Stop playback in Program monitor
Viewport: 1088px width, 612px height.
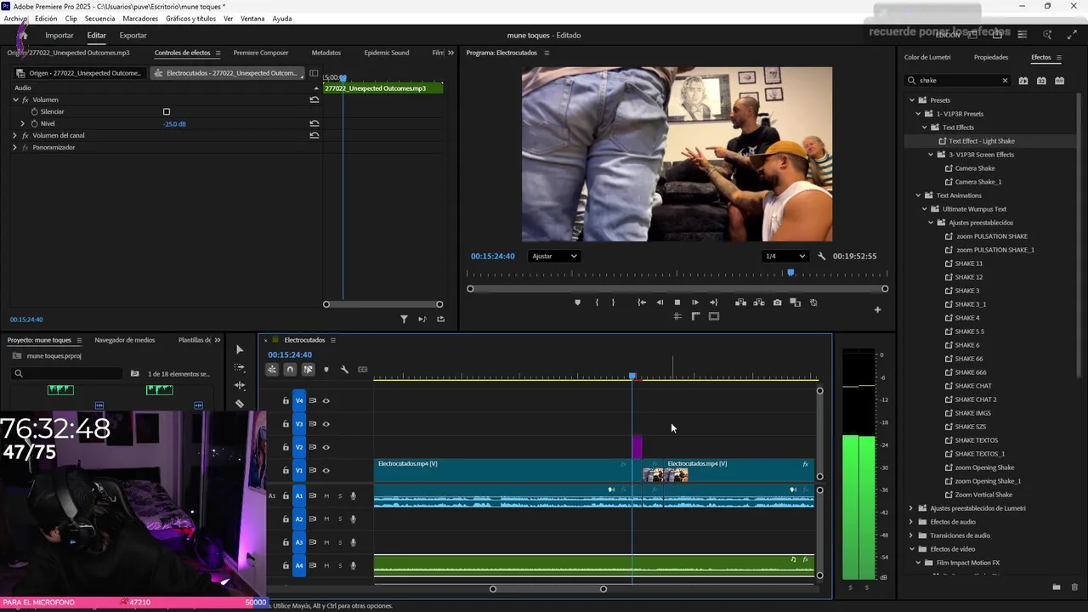[x=677, y=303]
